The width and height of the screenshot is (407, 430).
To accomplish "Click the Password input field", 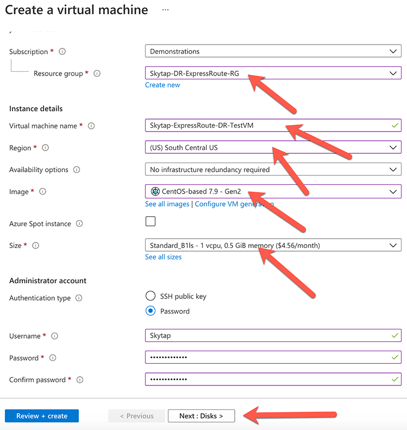I will coord(273,357).
